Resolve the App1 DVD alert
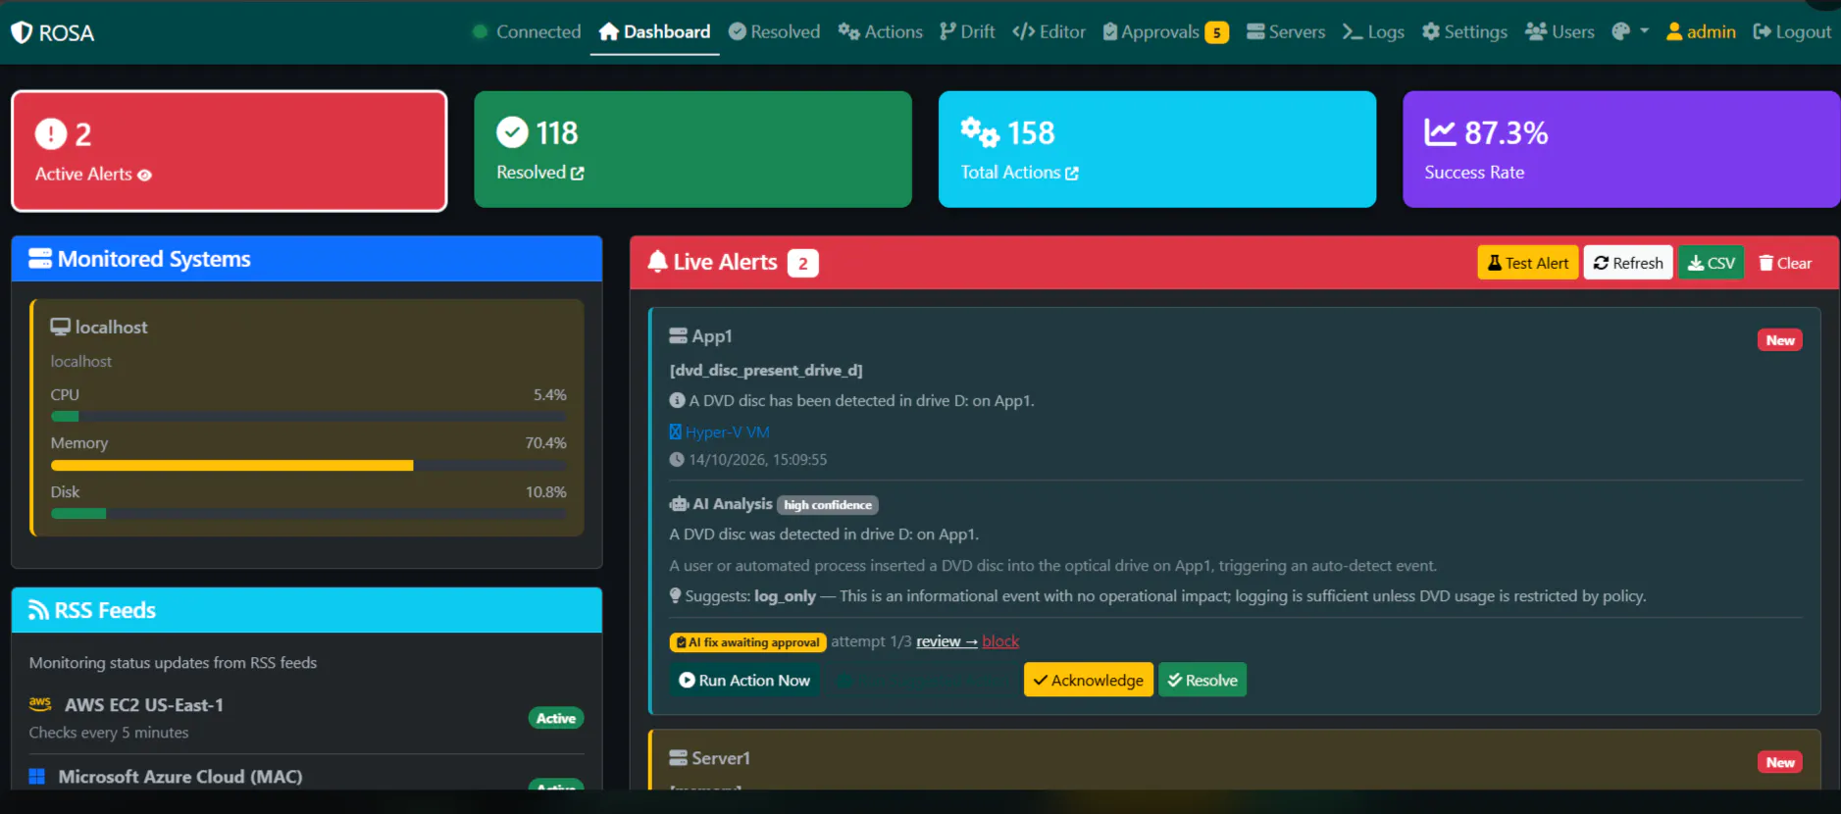Screen dimensions: 1841x814 point(1202,681)
